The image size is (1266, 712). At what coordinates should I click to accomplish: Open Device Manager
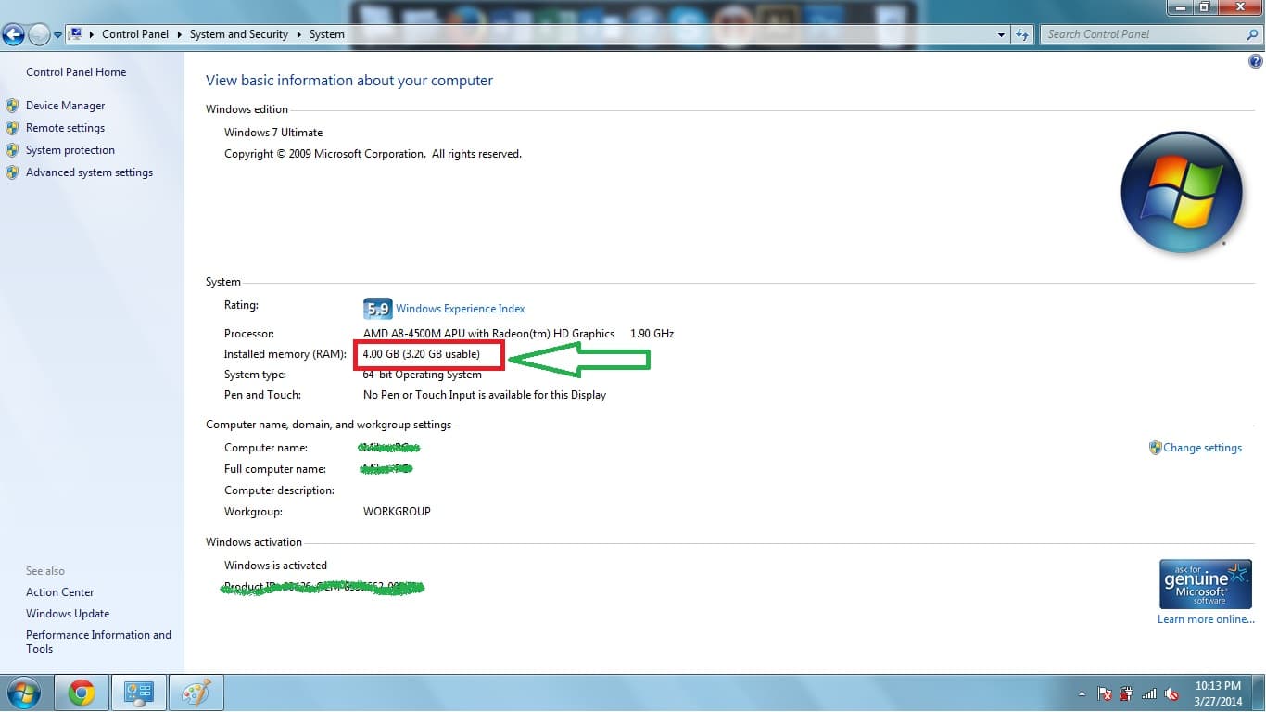tap(66, 106)
